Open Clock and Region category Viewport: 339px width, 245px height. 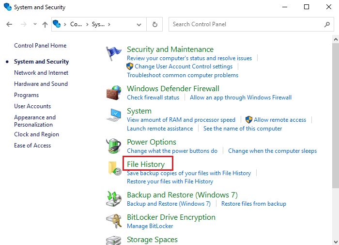[x=36, y=134]
